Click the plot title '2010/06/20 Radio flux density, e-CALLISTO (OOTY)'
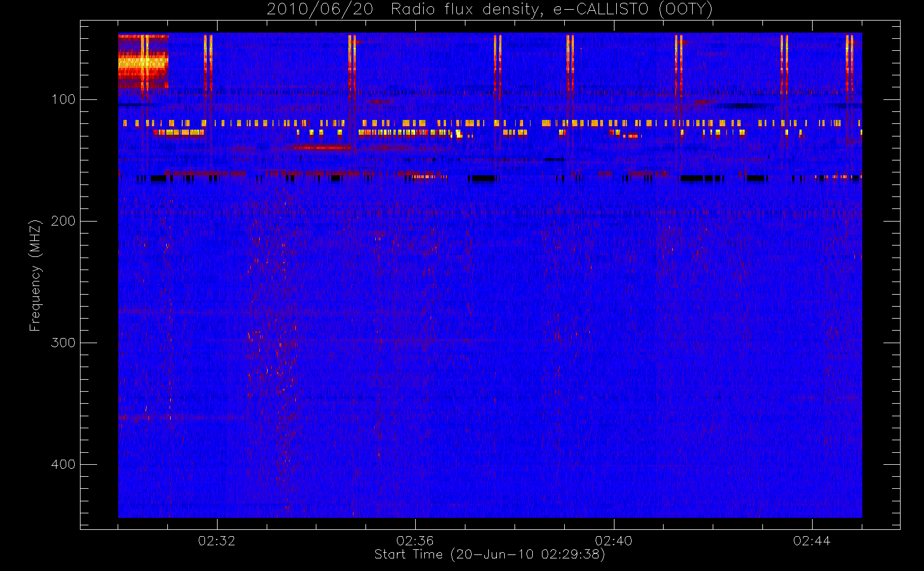Image resolution: width=924 pixels, height=571 pixels. 490,9
